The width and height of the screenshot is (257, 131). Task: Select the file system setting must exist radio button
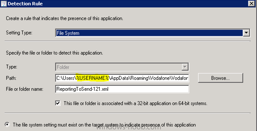(7, 125)
